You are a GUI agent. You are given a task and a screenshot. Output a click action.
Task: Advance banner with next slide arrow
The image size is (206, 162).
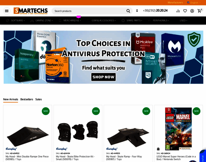tap(202, 57)
